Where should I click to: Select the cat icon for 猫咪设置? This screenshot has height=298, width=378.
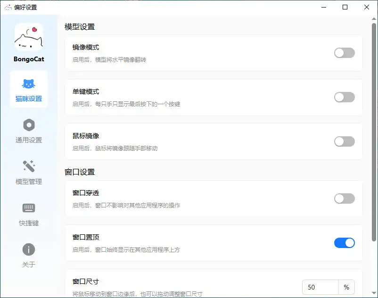point(29,84)
